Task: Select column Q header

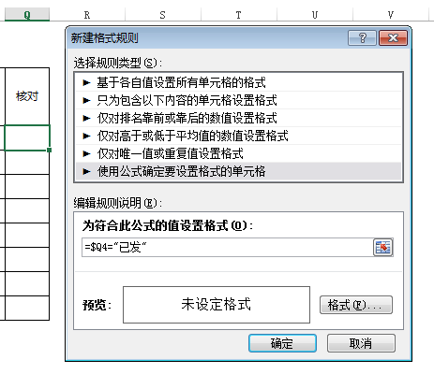Action: tap(27, 15)
